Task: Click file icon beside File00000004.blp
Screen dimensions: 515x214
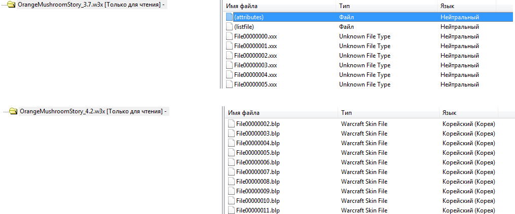Action: 231,143
